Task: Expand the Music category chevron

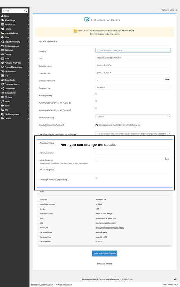Action: [28, 101]
